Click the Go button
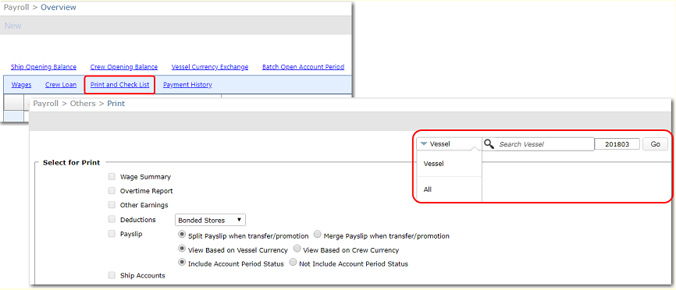The width and height of the screenshot is (676, 290). click(x=655, y=144)
